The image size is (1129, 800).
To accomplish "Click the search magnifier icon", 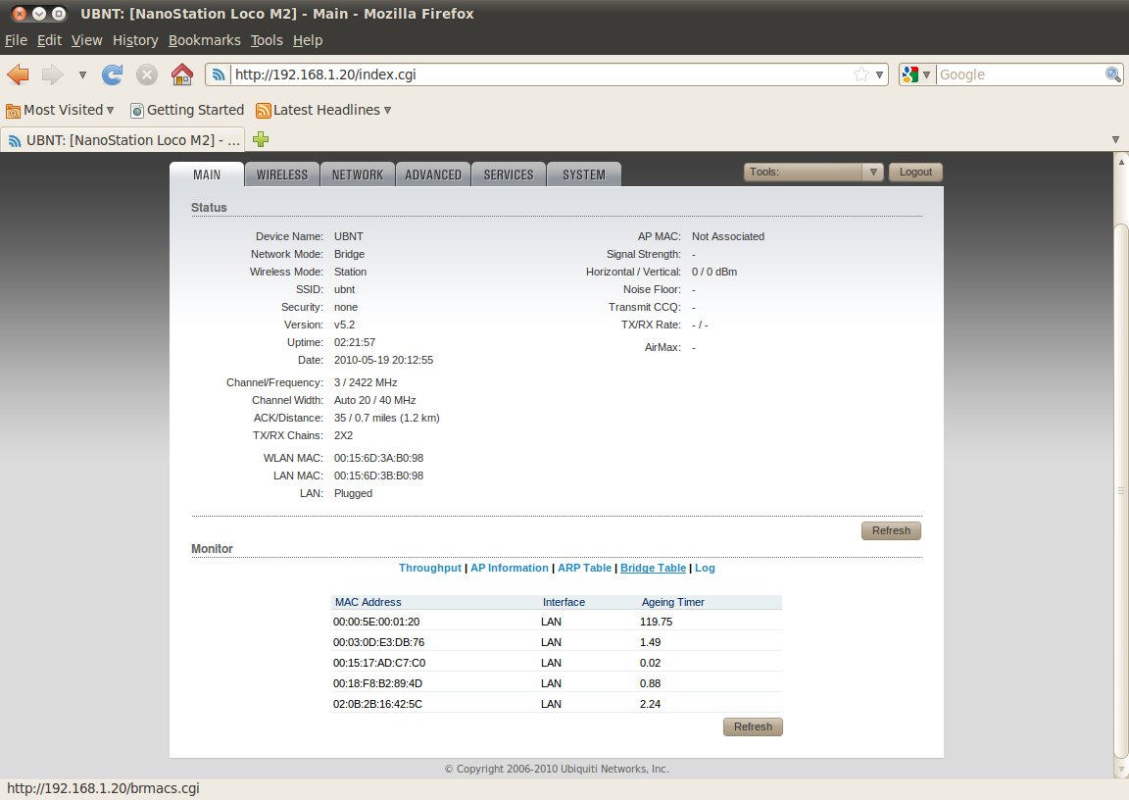I will pos(1113,75).
